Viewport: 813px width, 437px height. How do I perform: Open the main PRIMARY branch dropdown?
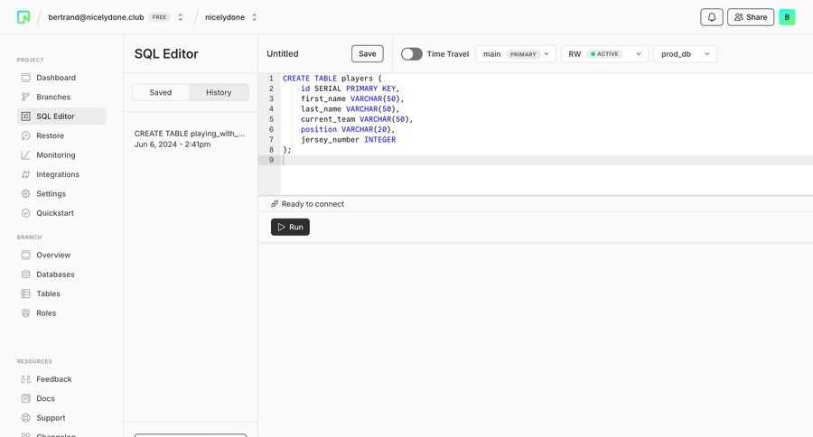click(x=516, y=54)
